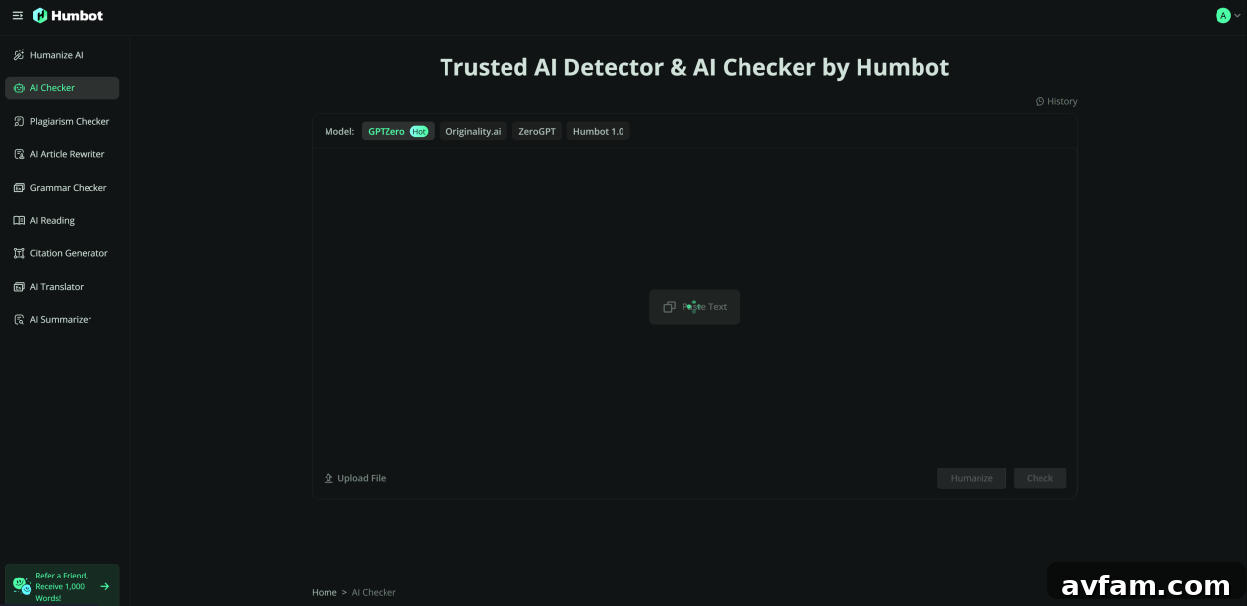The height and width of the screenshot is (606, 1247).
Task: Open the account avatar menu
Action: point(1228,16)
